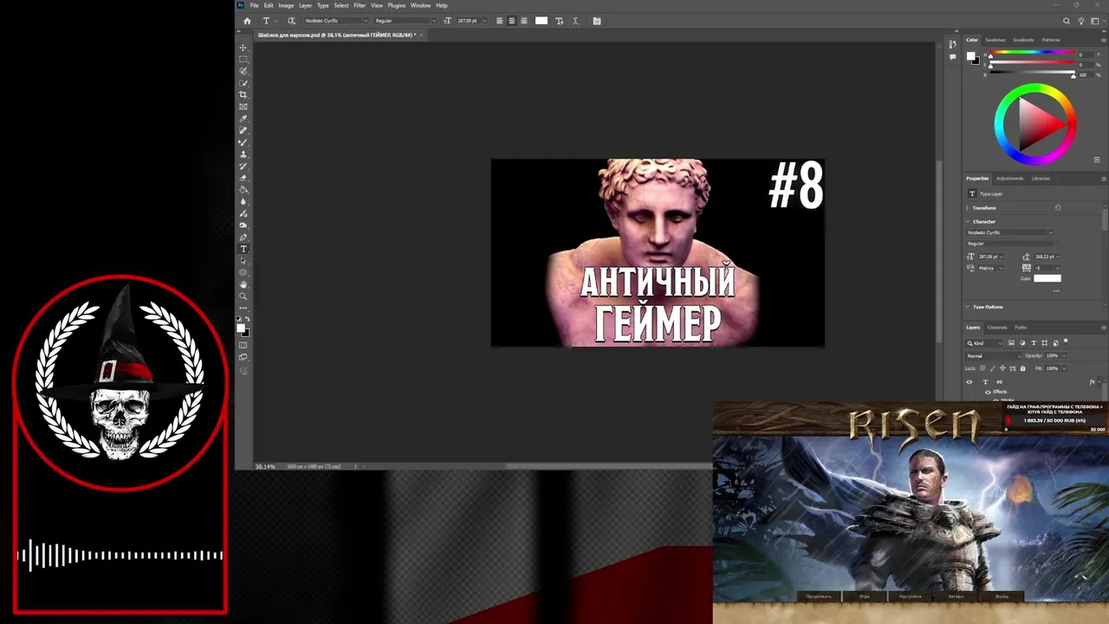Click Выход in Risen game menu
This screenshot has height=624, width=1109.
coord(1002,596)
